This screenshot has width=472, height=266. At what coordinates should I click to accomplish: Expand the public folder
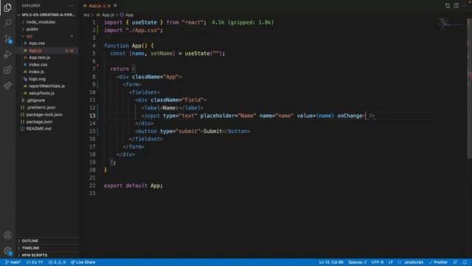(47, 30)
